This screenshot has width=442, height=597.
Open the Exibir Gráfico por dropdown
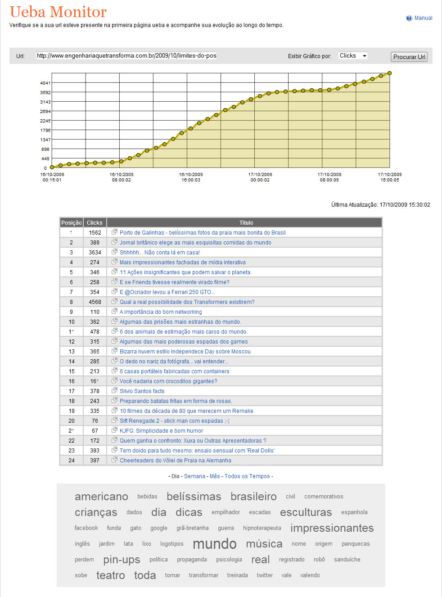(353, 56)
